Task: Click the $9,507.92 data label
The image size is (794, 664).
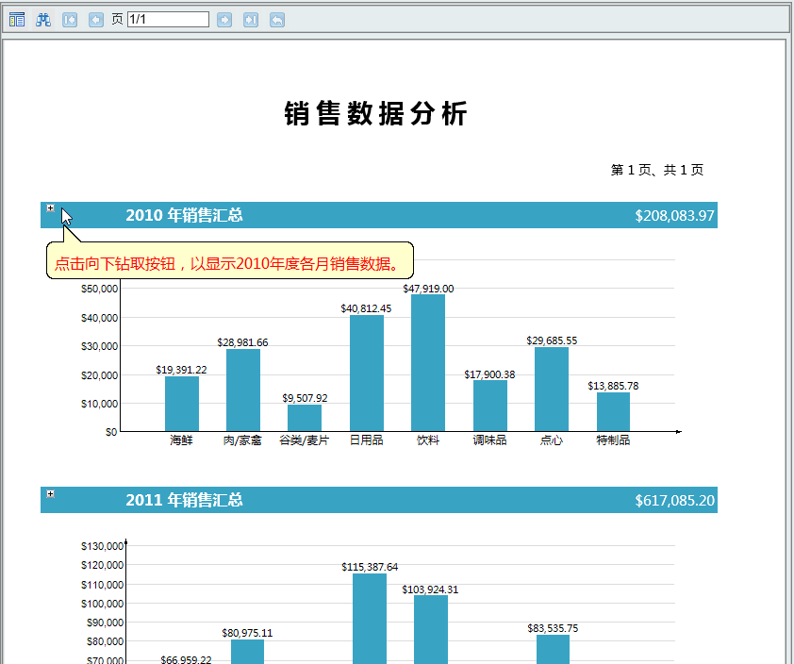Action: [305, 398]
